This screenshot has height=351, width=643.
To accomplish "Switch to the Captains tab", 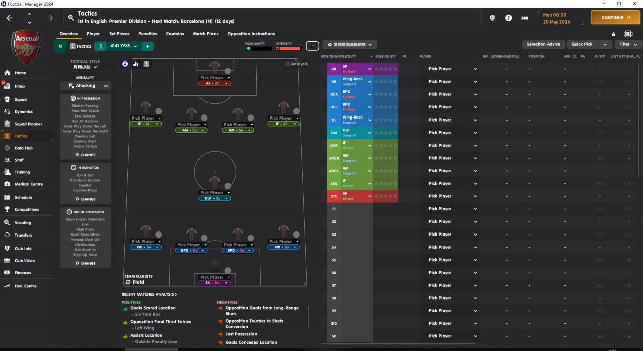I will point(175,34).
